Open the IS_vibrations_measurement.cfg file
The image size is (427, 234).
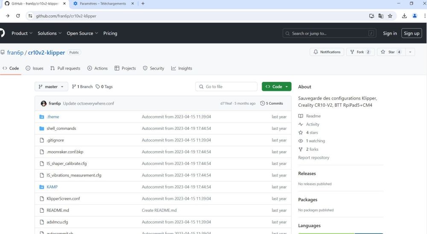pyautogui.click(x=74, y=175)
